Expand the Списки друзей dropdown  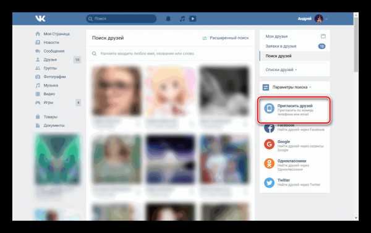coord(281,70)
